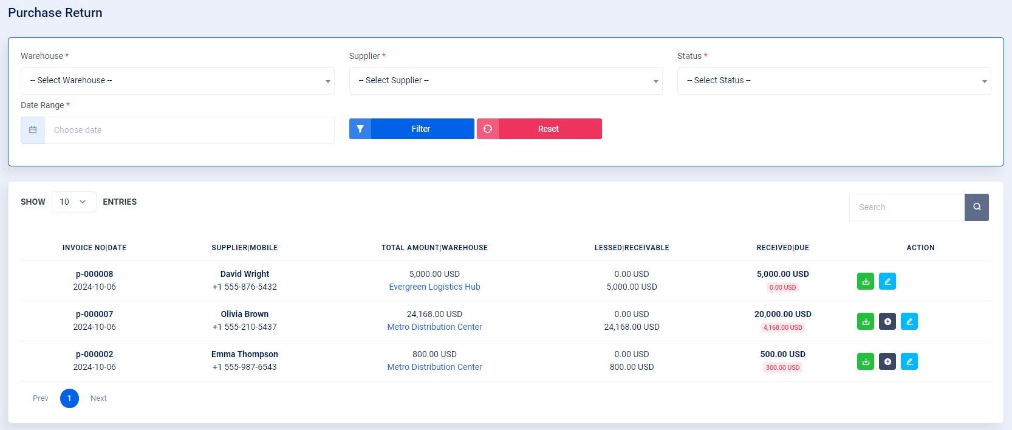Screen dimensions: 1012x430
Task: Edit purchase return p-000002
Action: pyautogui.click(x=909, y=361)
